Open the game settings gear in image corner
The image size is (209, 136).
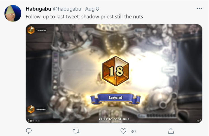[198, 121]
